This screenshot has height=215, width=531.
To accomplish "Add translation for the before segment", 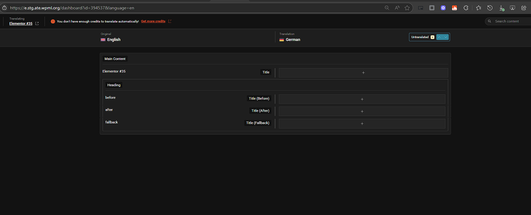I will tap(362, 99).
